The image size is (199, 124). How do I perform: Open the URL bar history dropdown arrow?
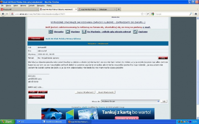tap(145, 14)
